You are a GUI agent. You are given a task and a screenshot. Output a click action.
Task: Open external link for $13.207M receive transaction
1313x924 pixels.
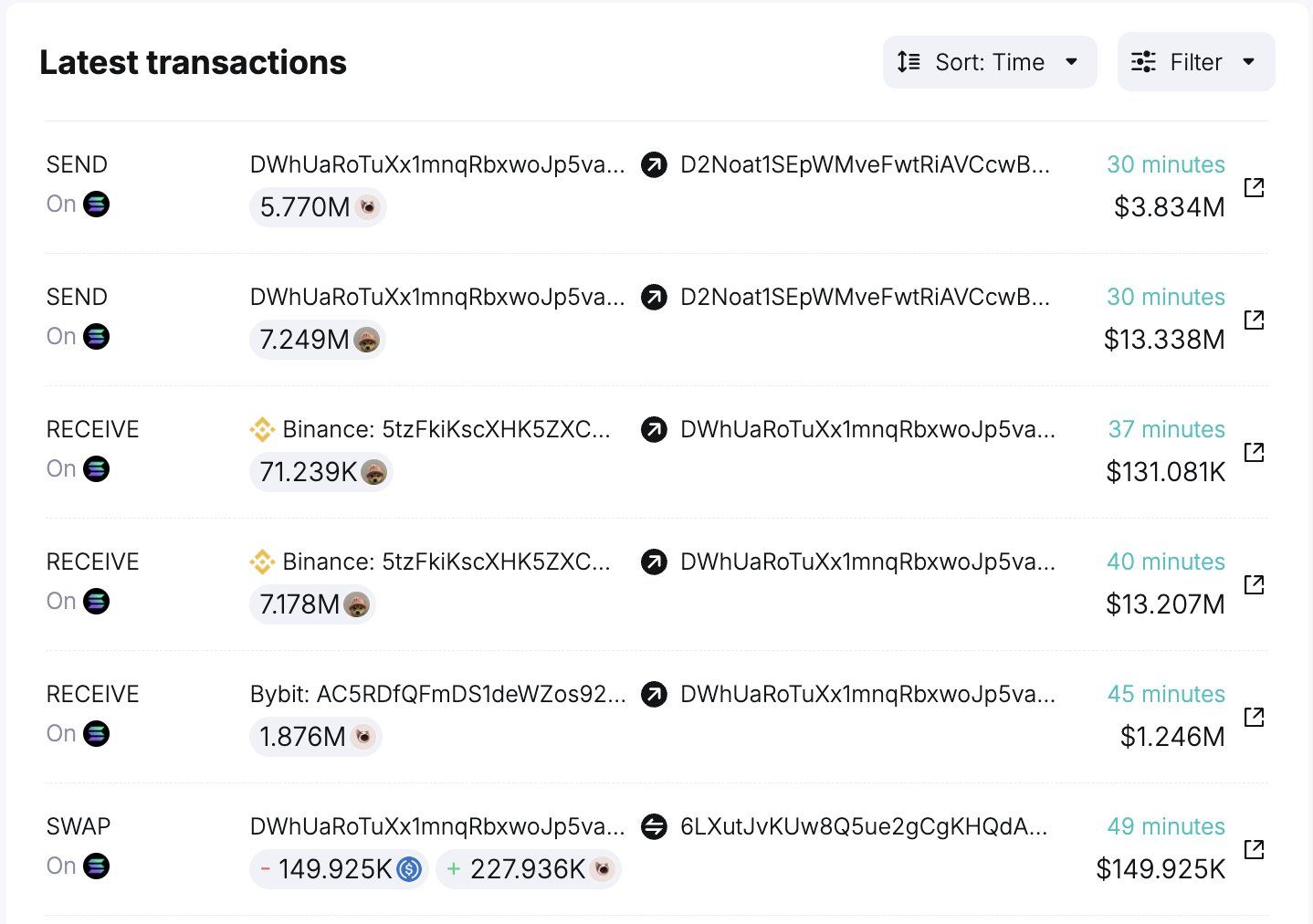click(x=1255, y=584)
